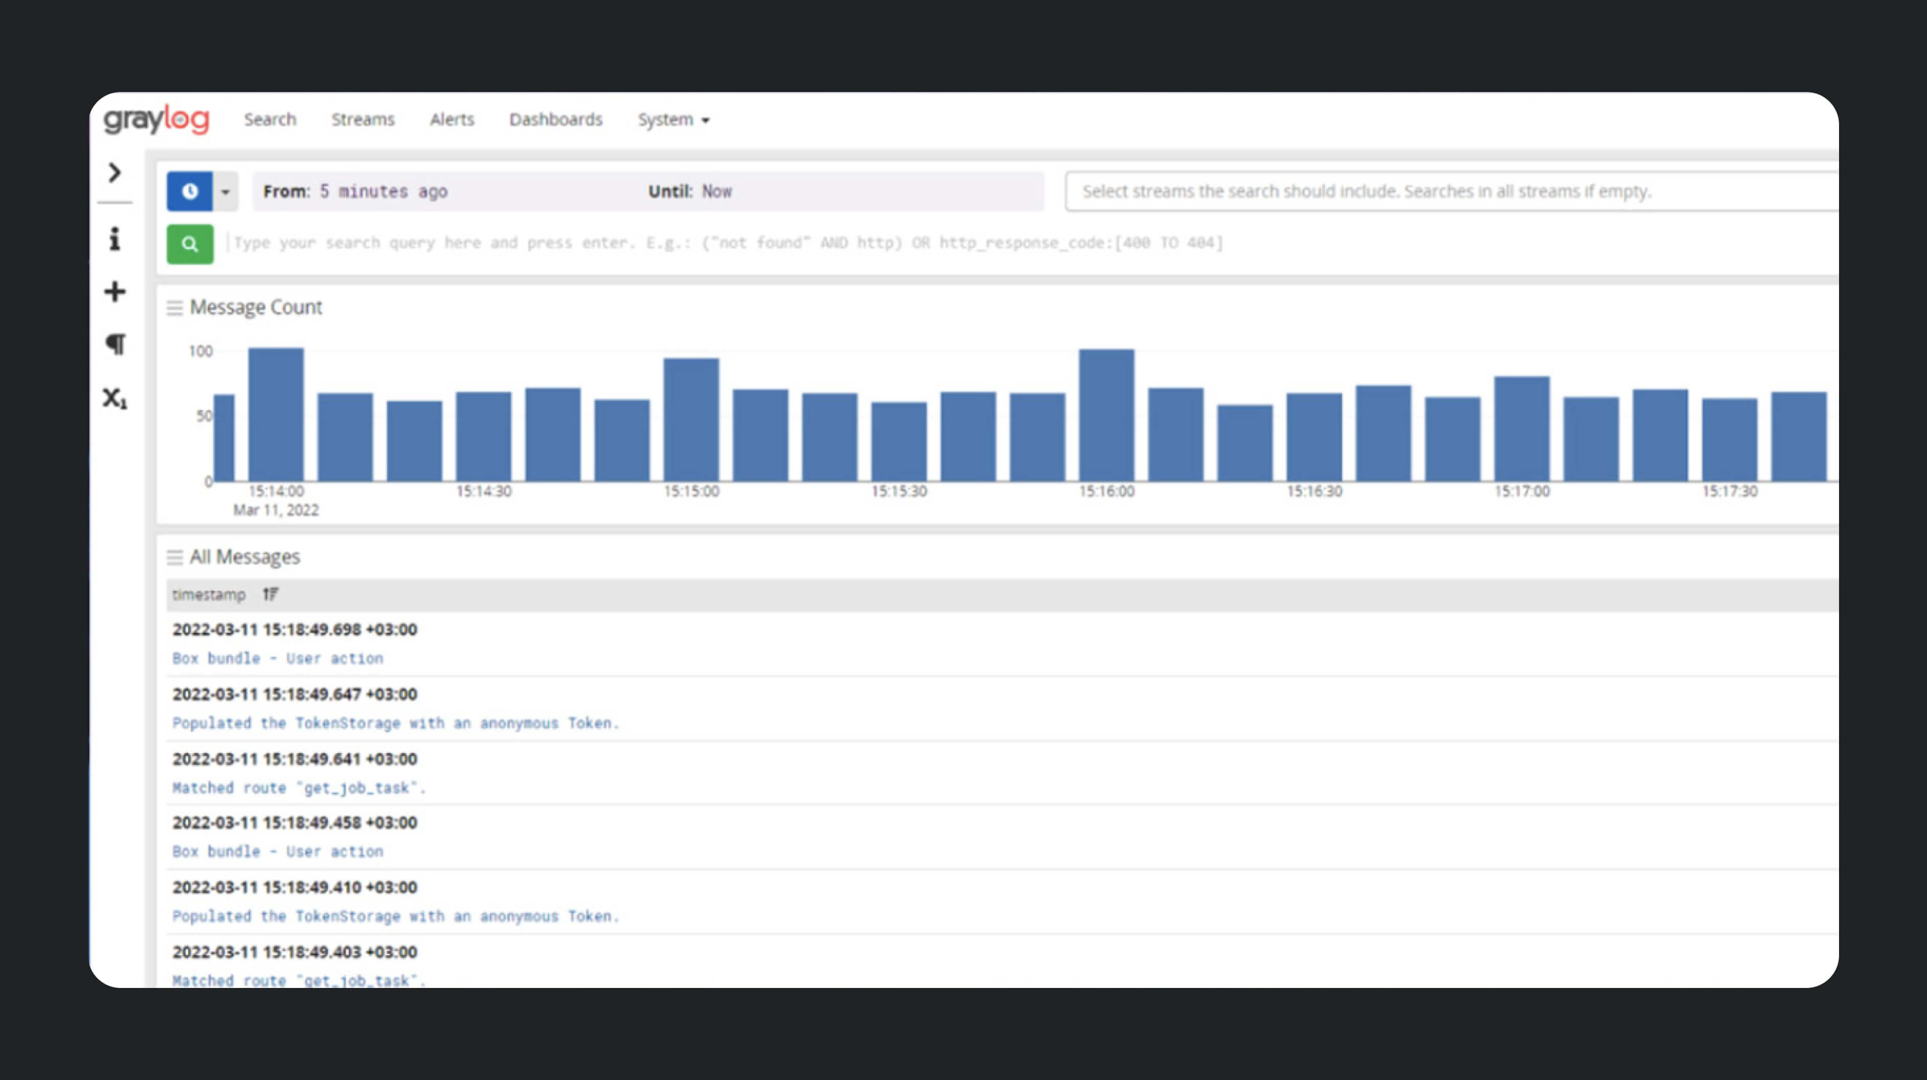
Task: Open the System dropdown menu
Action: click(673, 120)
